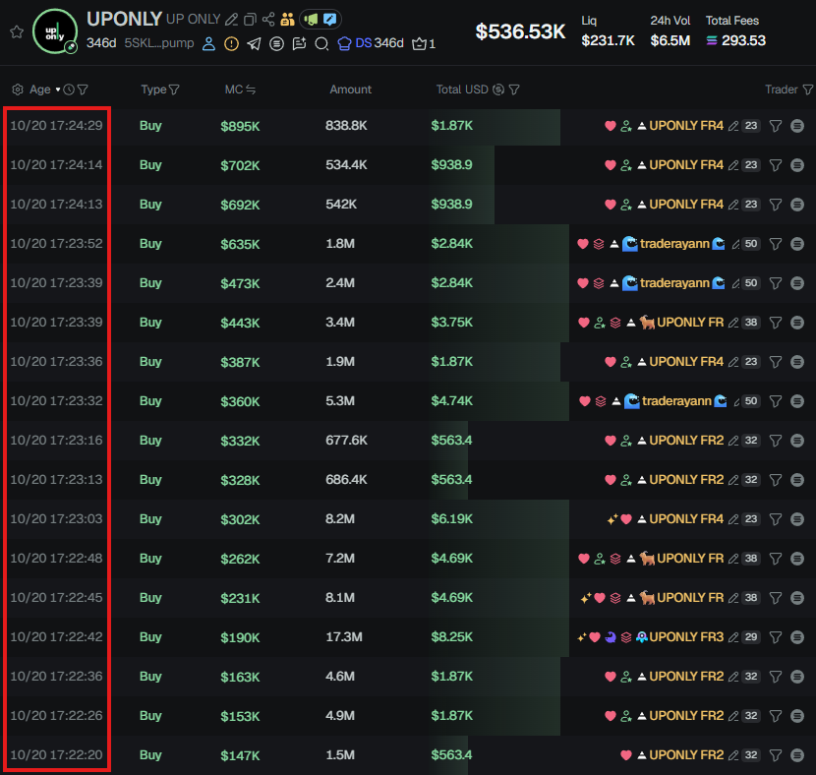Open the orange warning alert icon
The image size is (816, 775).
point(231,43)
